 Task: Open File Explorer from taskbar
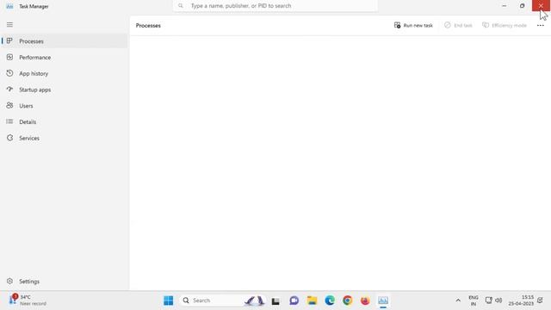pos(312,301)
